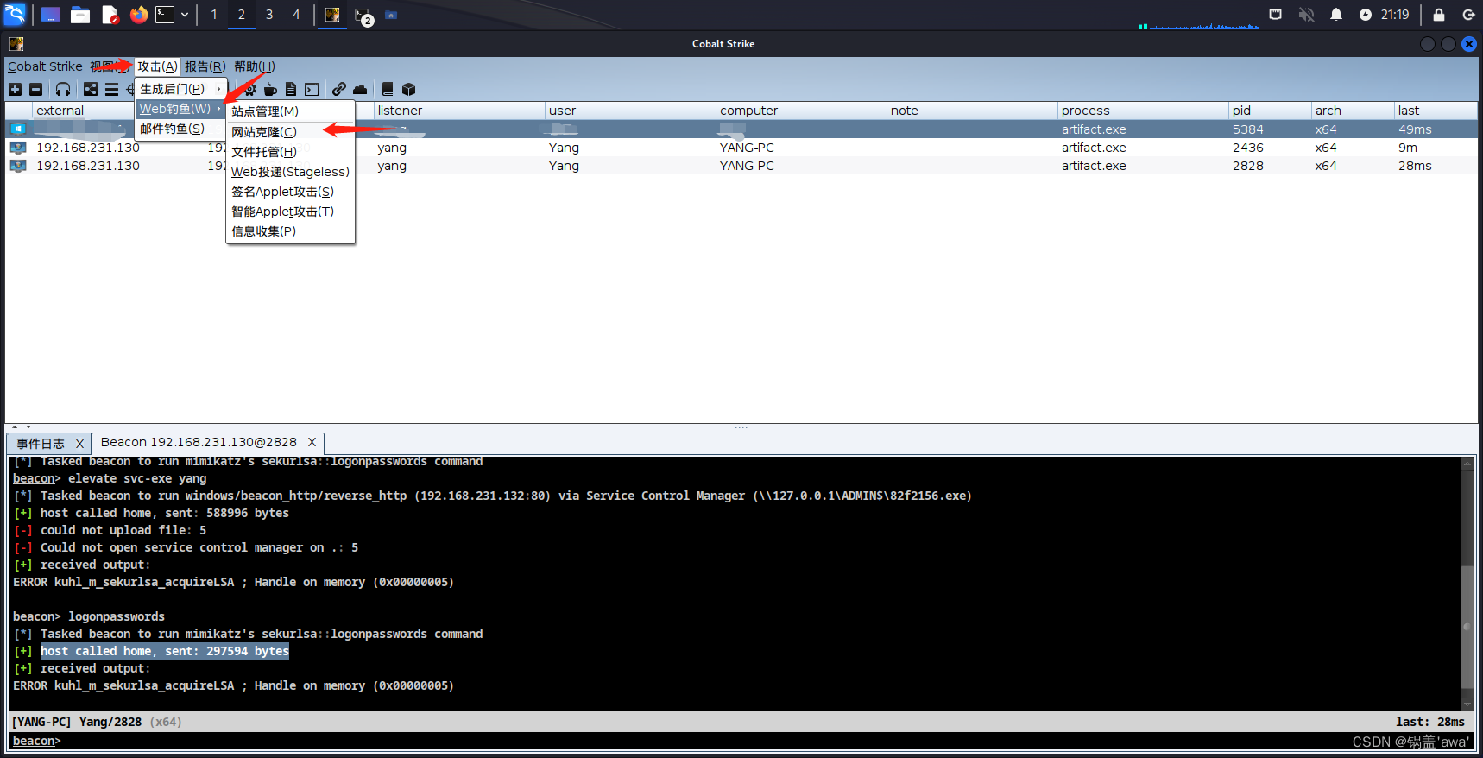
Task: Launch terminal emulator from top panel
Action: coord(164,15)
